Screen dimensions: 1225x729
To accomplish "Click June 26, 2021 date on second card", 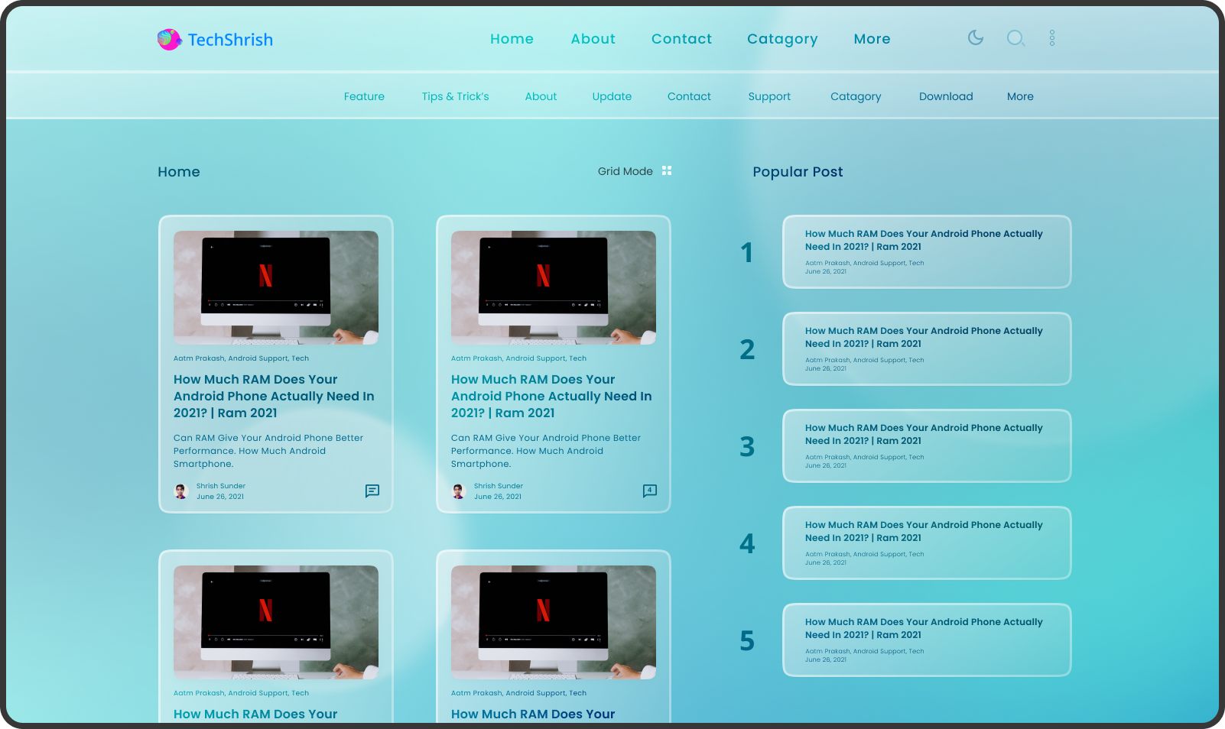I will 498,497.
